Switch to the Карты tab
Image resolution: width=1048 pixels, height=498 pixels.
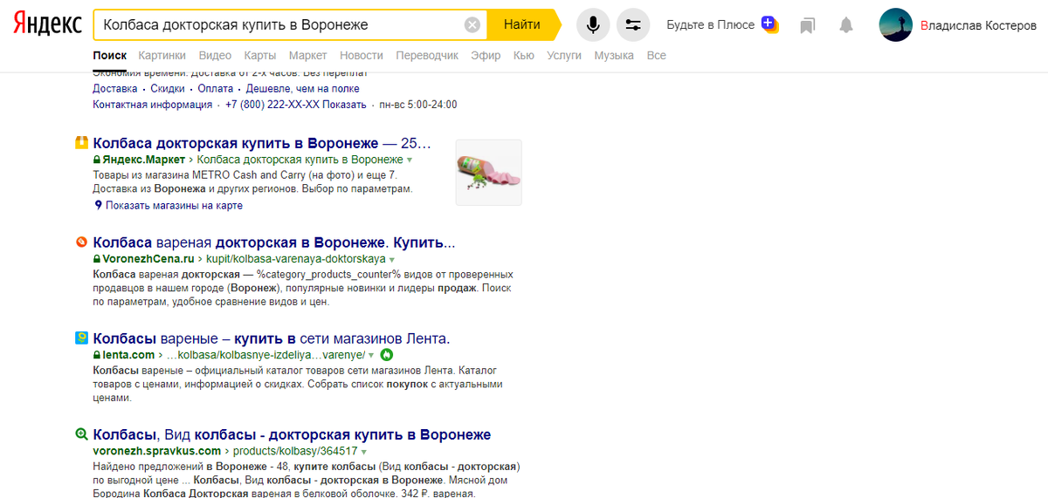[260, 55]
